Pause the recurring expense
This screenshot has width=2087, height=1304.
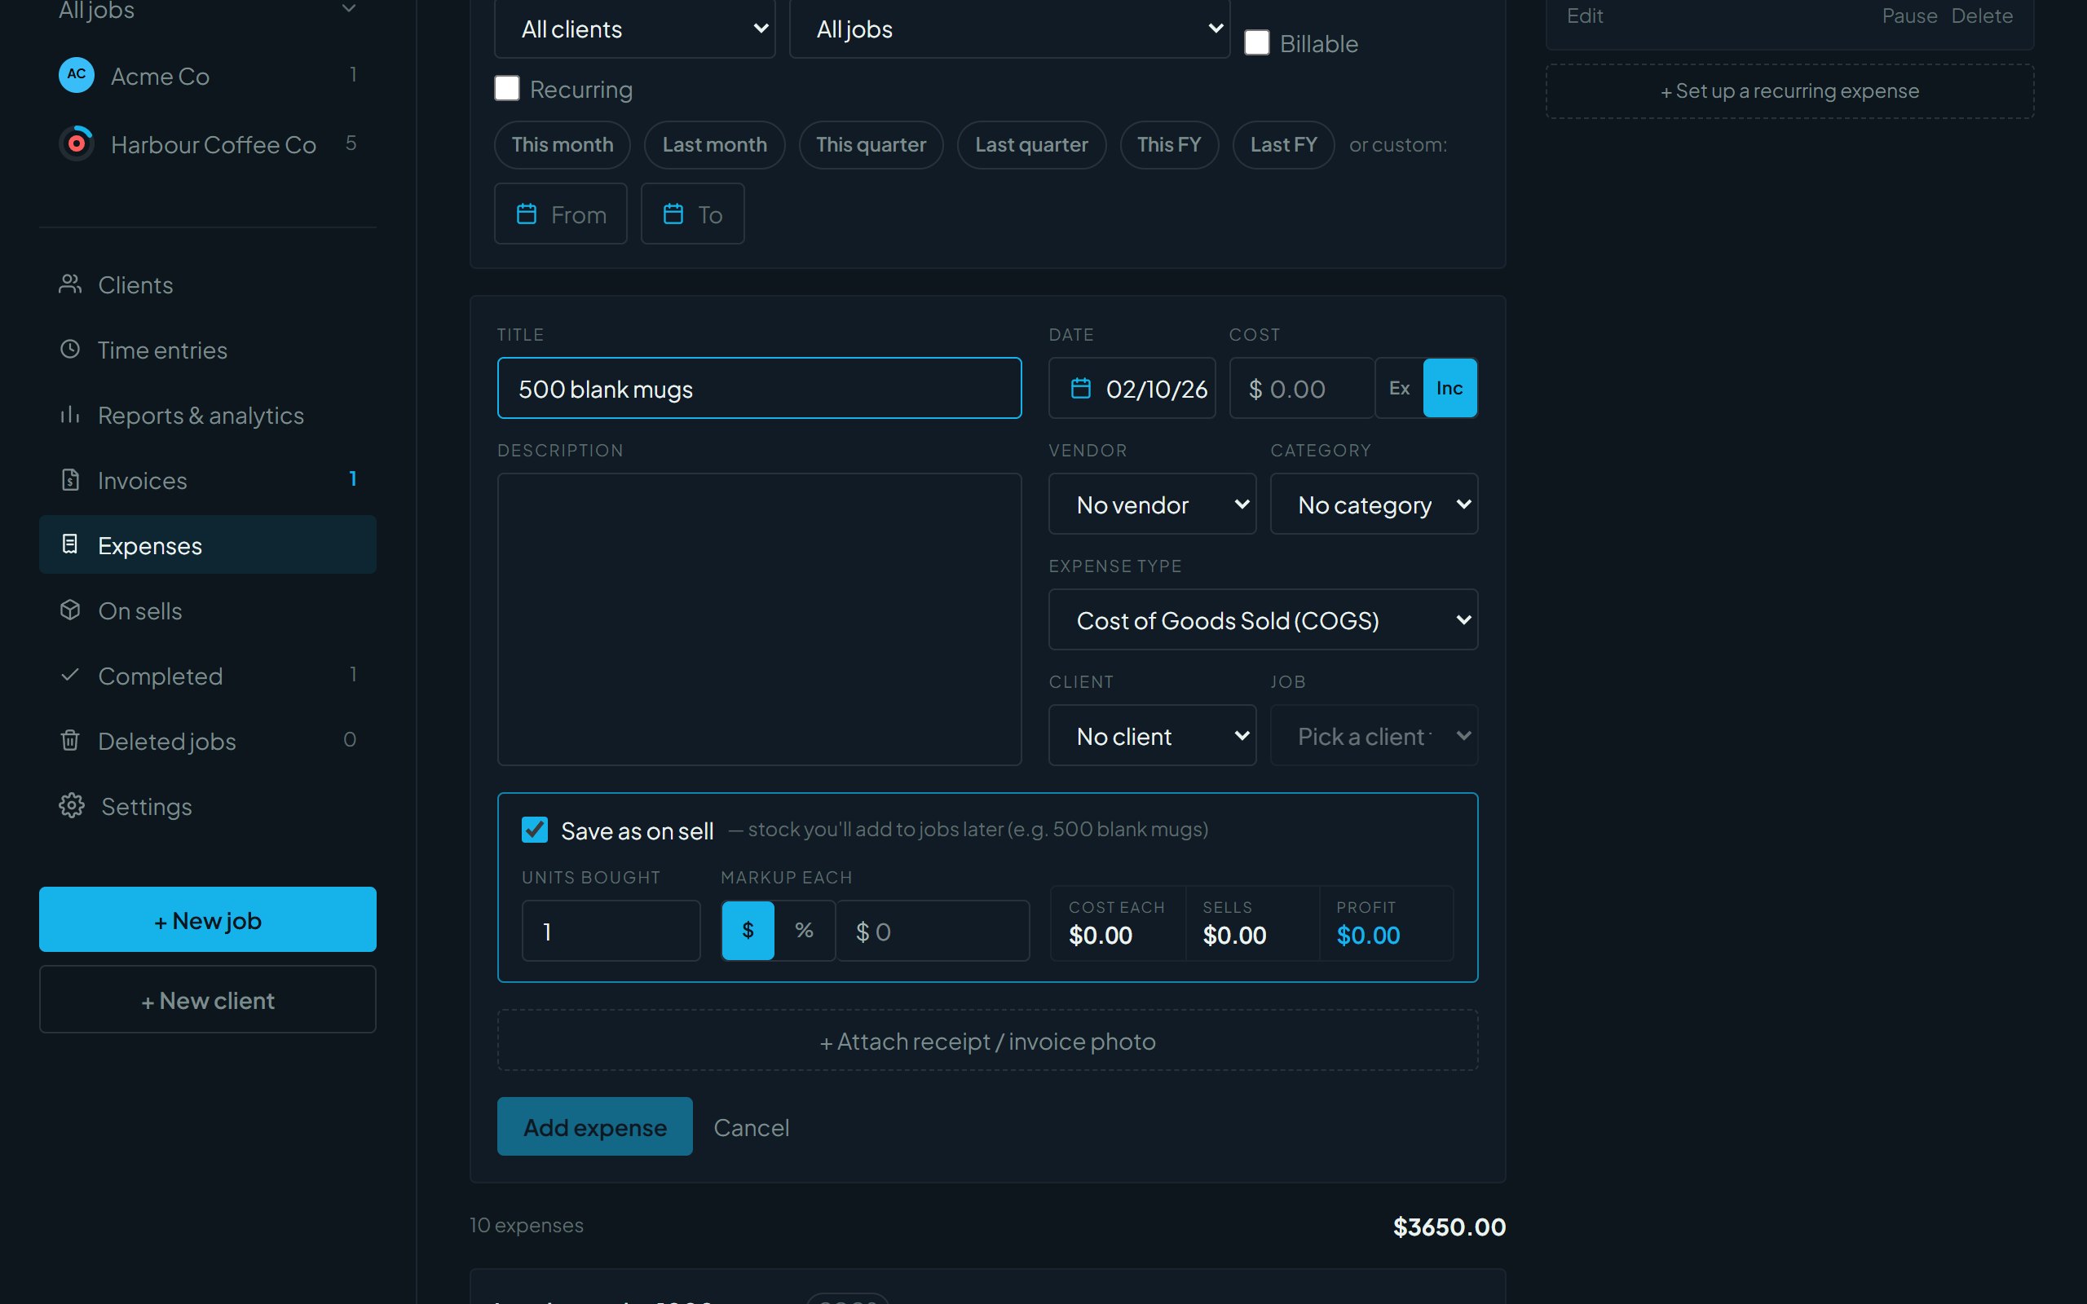coord(1908,15)
